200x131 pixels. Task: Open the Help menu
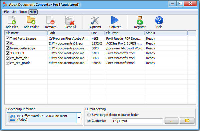point(33,12)
